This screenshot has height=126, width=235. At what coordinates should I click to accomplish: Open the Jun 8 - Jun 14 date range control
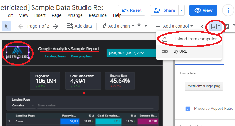[131, 53]
